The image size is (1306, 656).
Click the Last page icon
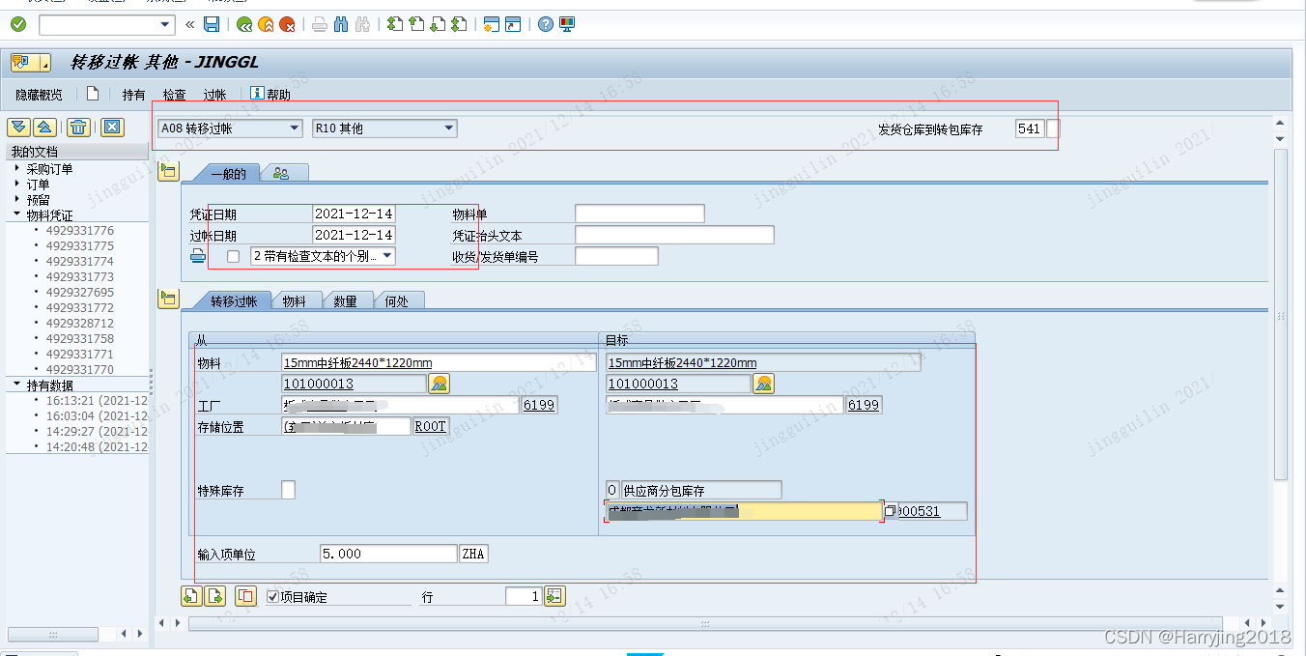click(x=459, y=24)
